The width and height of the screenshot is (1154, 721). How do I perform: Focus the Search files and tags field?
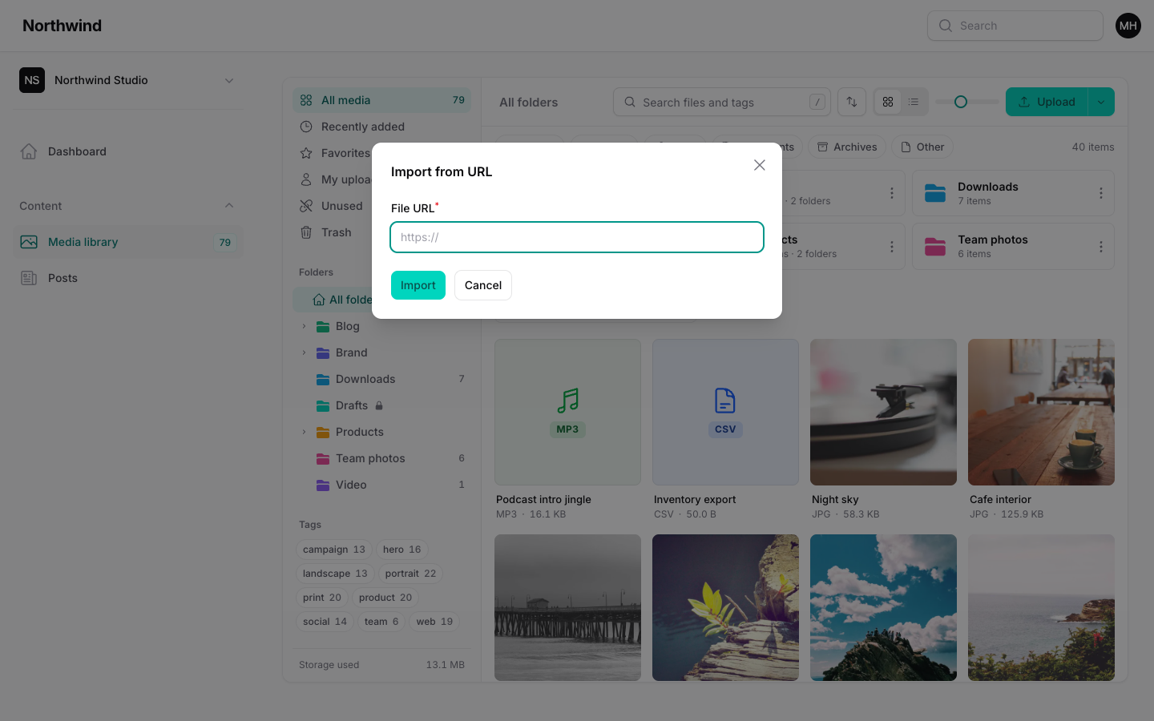pos(722,102)
